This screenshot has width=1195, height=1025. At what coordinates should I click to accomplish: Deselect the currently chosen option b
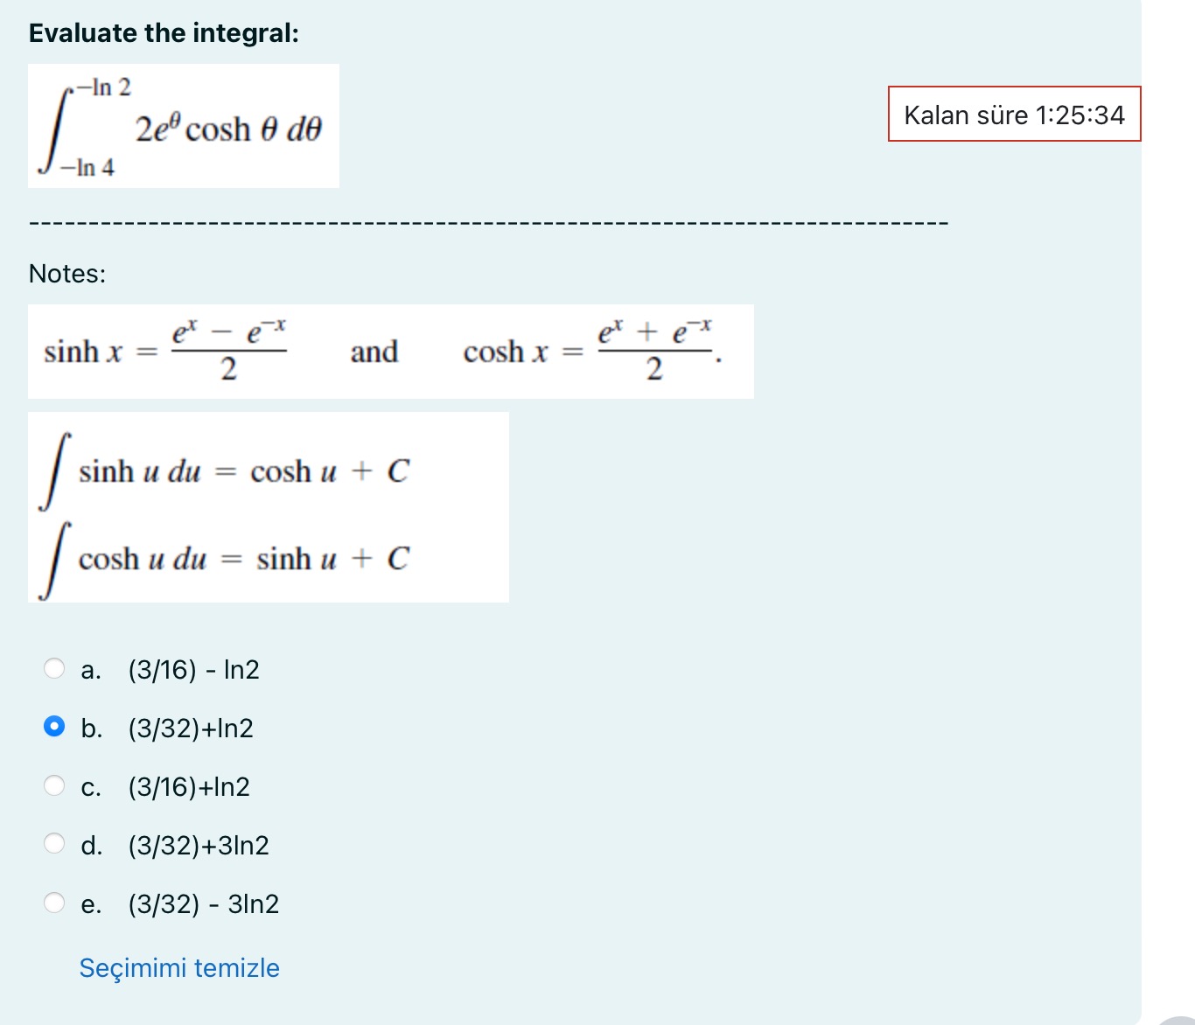55,726
